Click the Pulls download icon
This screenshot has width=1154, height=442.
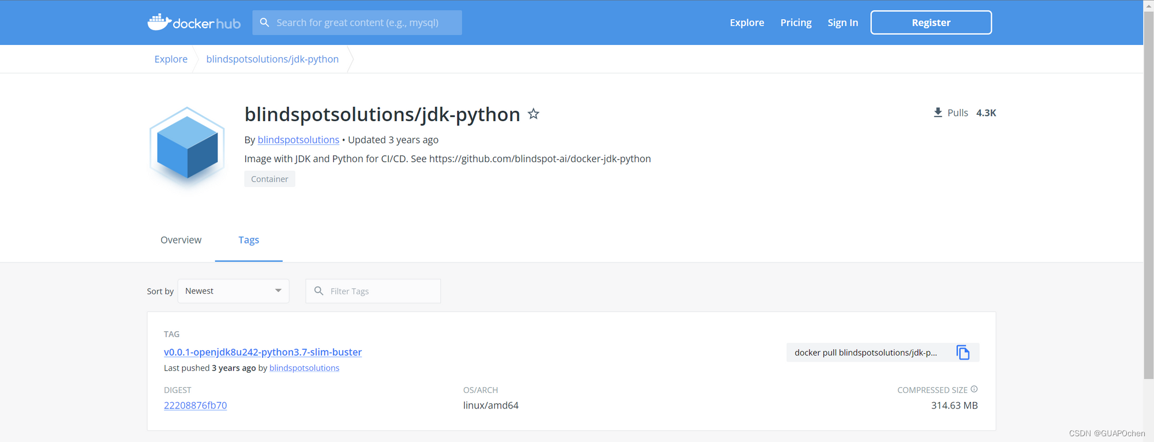pyautogui.click(x=938, y=113)
